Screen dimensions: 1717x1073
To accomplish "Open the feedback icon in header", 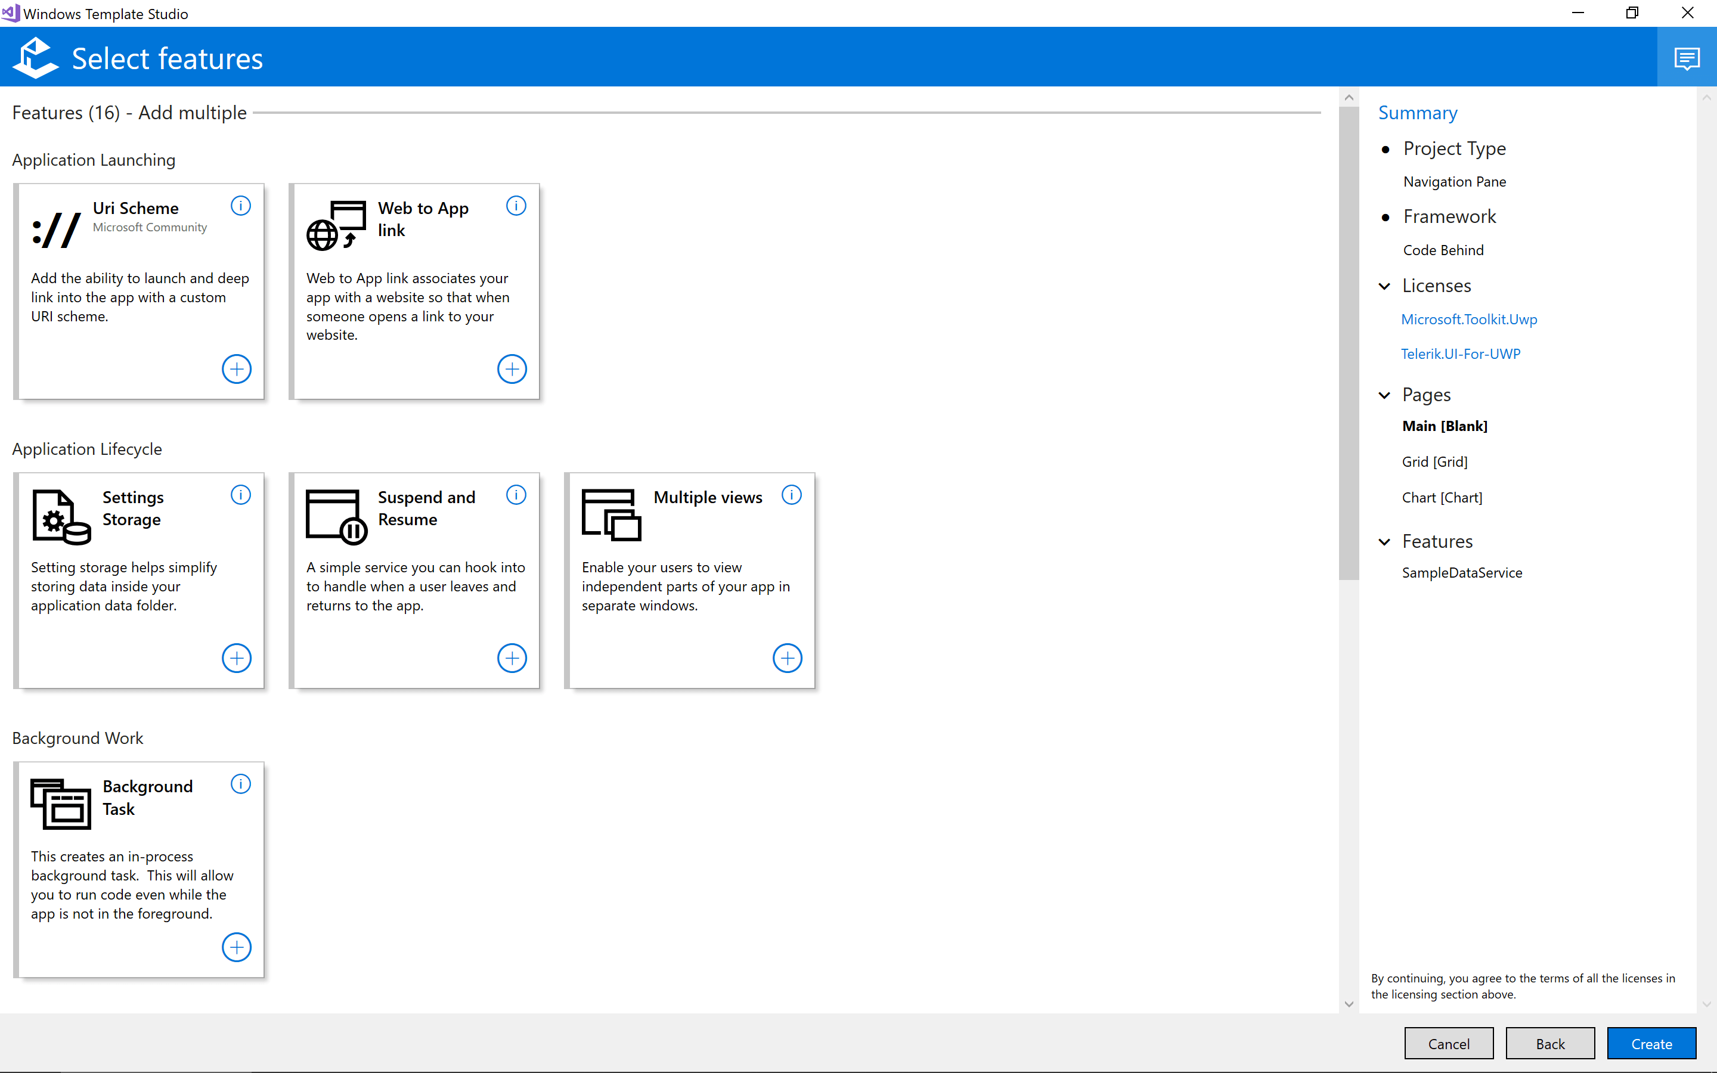I will (x=1687, y=57).
